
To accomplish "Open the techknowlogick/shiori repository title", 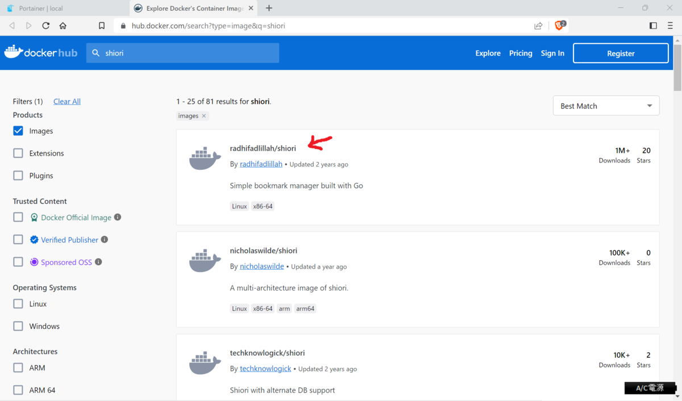I will coord(267,353).
